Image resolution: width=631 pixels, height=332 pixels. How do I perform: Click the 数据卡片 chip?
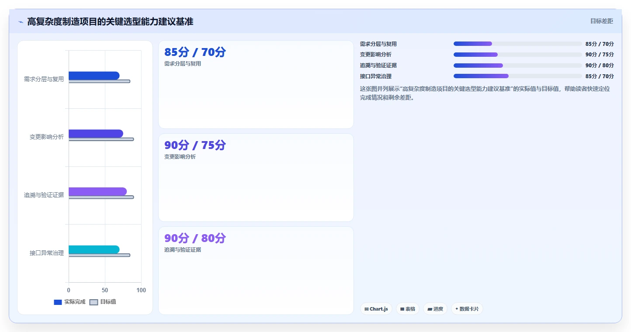(x=467, y=309)
